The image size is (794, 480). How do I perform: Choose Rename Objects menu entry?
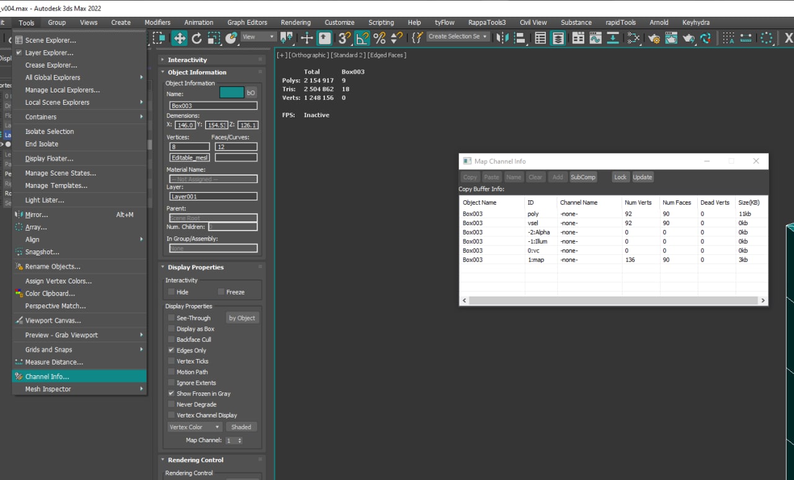[x=79, y=267]
